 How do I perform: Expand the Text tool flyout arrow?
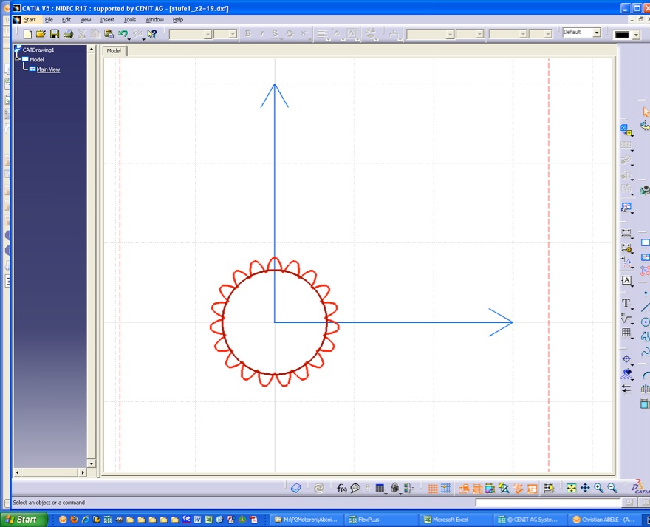[632, 309]
